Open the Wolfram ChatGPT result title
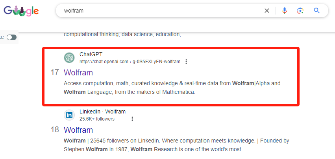335x159 pixels. (78, 73)
